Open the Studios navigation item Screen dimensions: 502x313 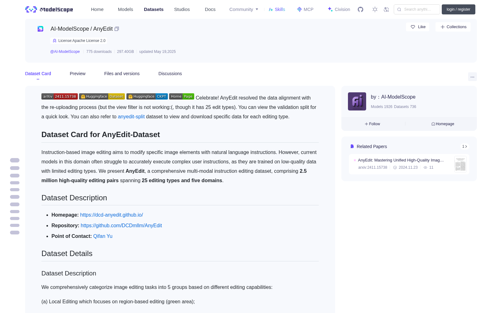[x=182, y=9]
